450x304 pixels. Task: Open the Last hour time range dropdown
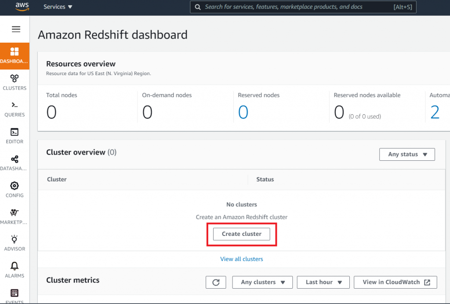coord(323,282)
